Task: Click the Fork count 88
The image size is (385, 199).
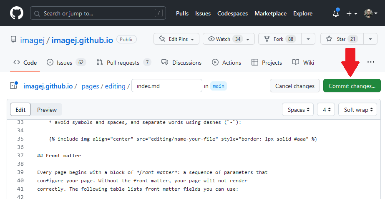Action: [291, 39]
